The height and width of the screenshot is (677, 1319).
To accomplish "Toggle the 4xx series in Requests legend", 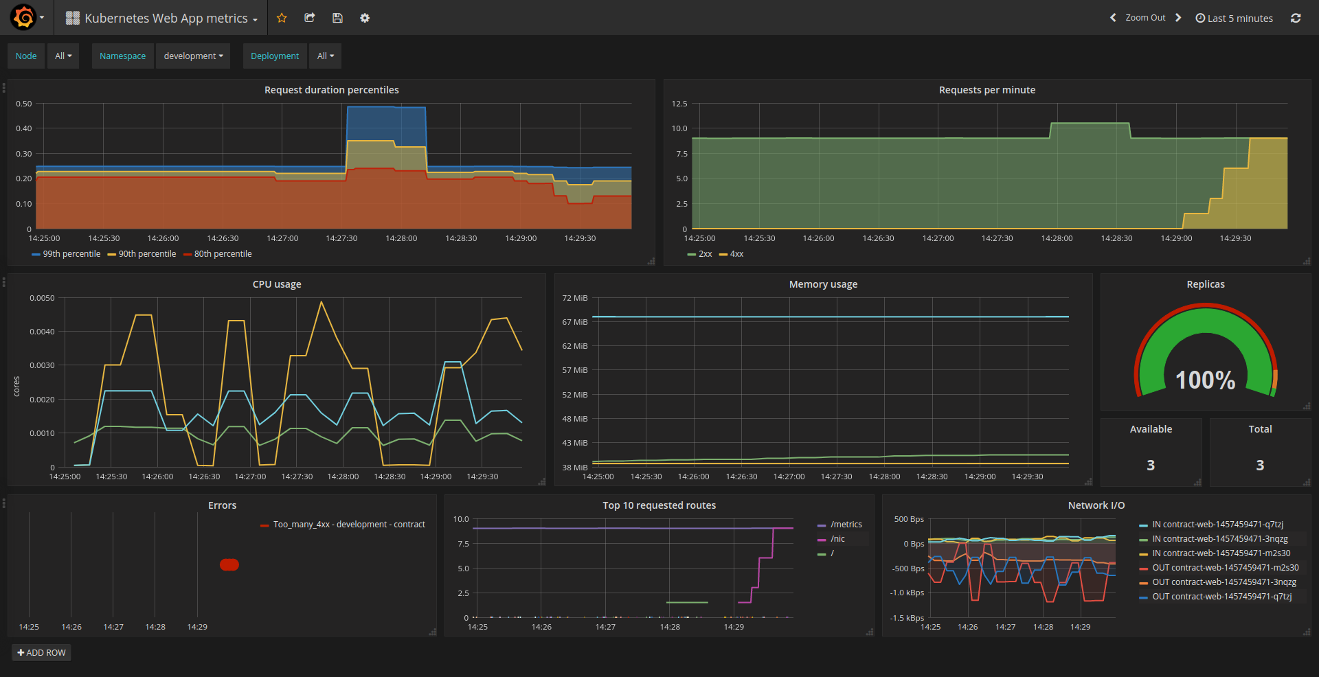I will [736, 254].
